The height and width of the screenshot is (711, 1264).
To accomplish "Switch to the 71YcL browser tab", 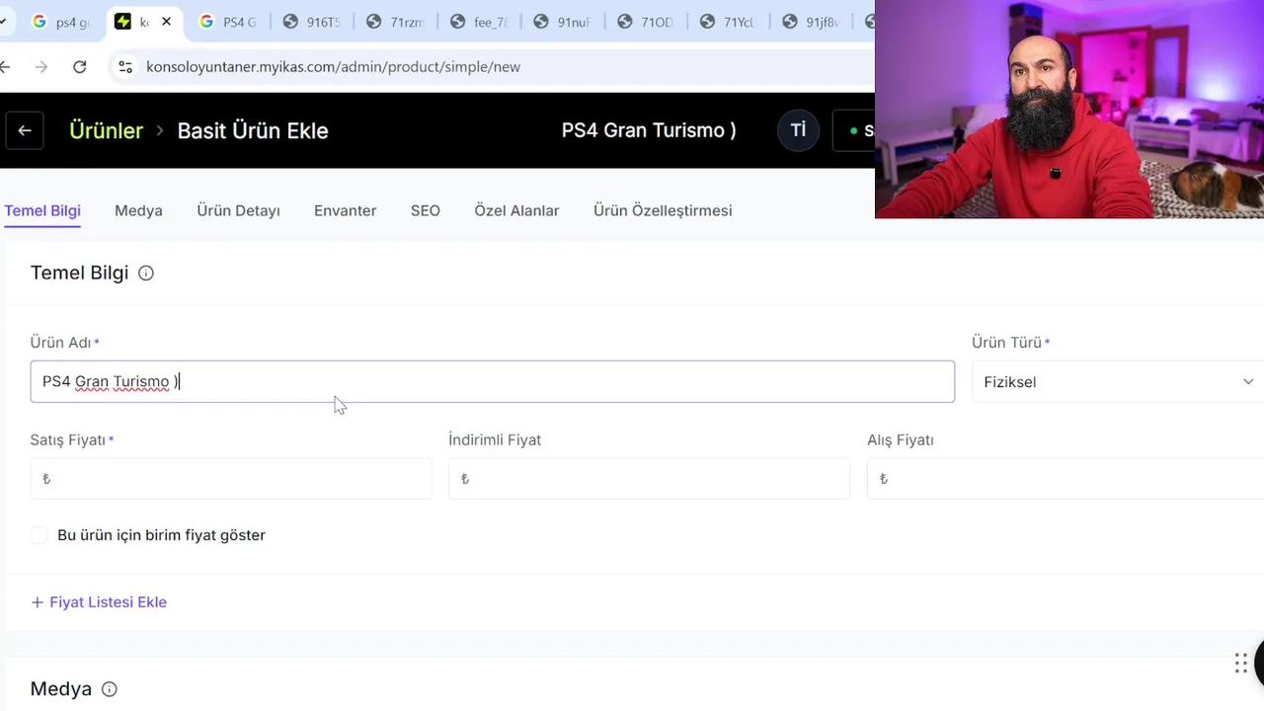I will [728, 22].
